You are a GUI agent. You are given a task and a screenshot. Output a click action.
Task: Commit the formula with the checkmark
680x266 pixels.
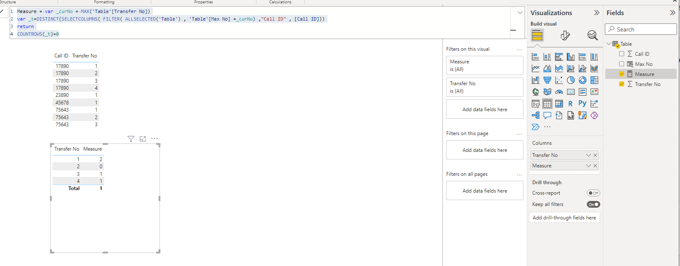2,12
